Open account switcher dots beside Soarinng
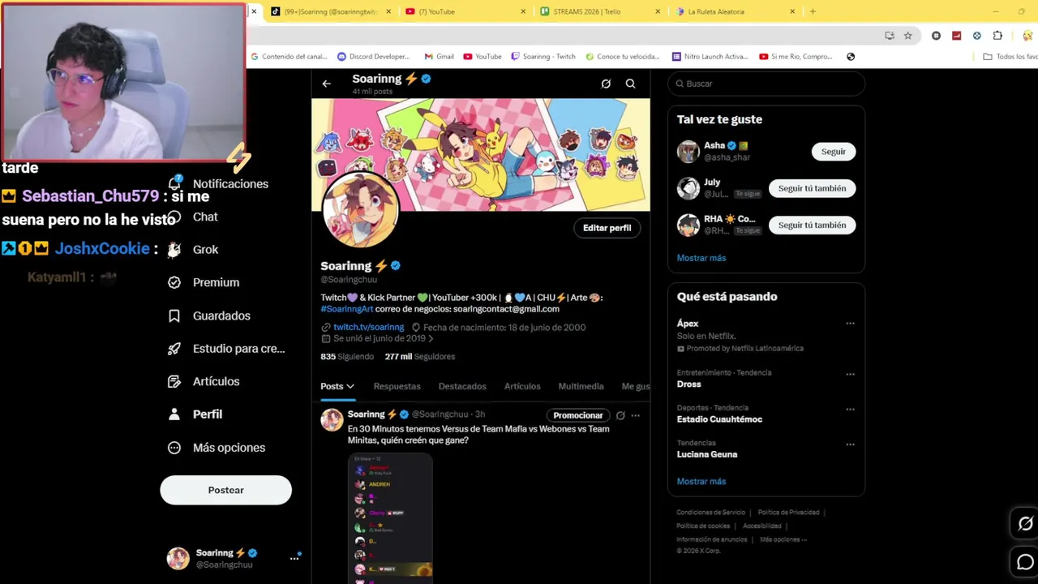The height and width of the screenshot is (584, 1038). pyautogui.click(x=294, y=558)
